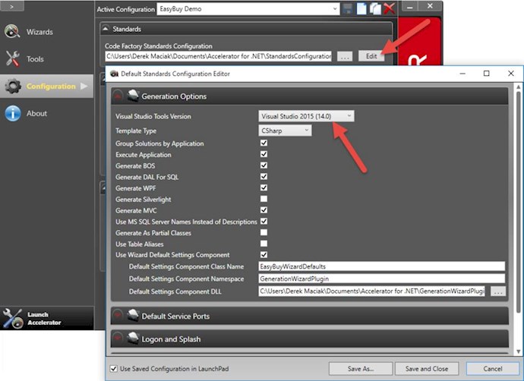Enable Generate As Partial Classes checkbox

coord(264,232)
